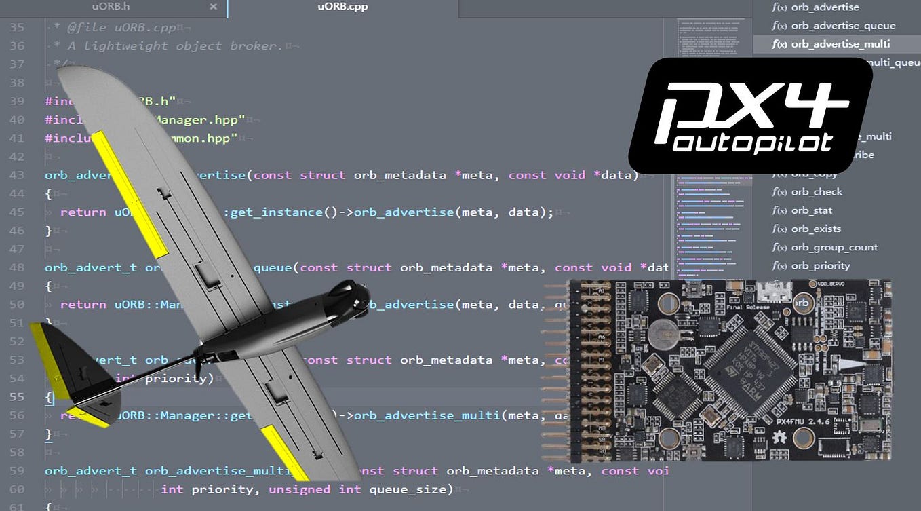921x511 pixels.
Task: Switch to the uORB.cpp tab
Action: click(x=342, y=7)
